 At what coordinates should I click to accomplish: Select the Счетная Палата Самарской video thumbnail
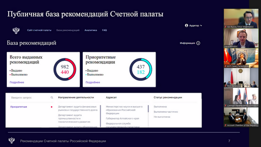coord(241,97)
